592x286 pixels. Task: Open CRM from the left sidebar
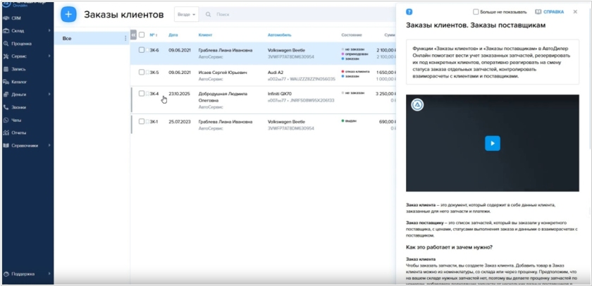coord(16,18)
